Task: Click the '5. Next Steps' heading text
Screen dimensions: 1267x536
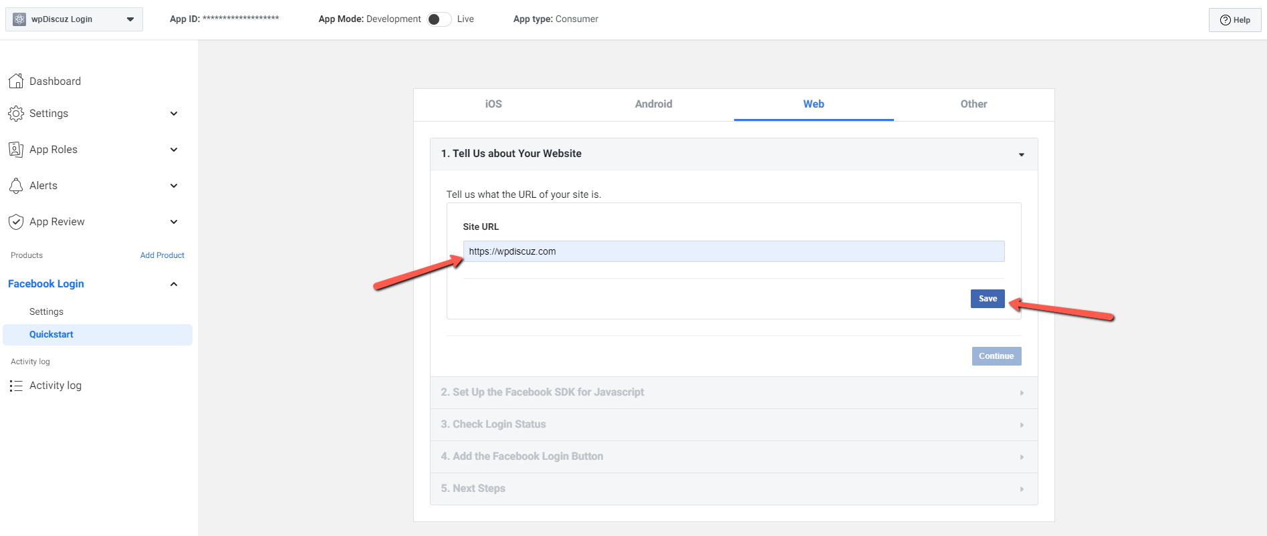Action: 473,489
